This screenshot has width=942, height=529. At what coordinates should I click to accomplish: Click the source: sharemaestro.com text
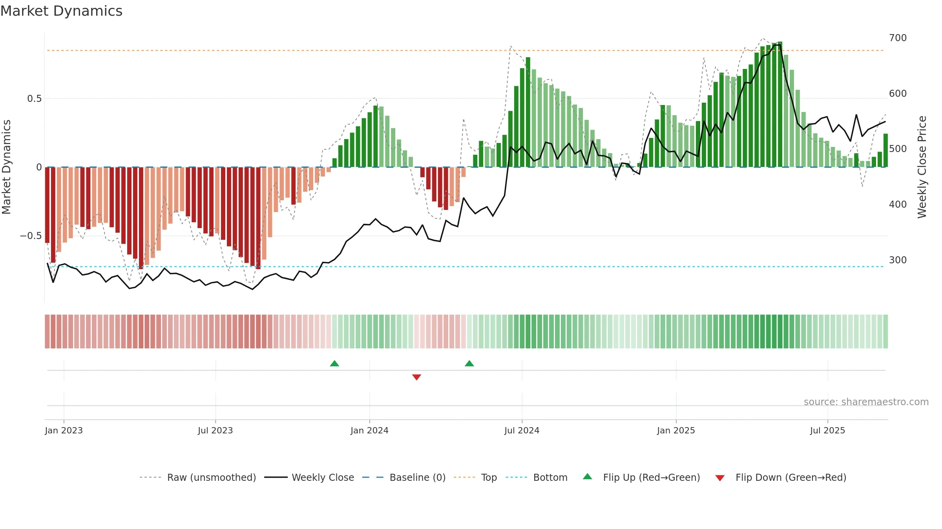[866, 402]
